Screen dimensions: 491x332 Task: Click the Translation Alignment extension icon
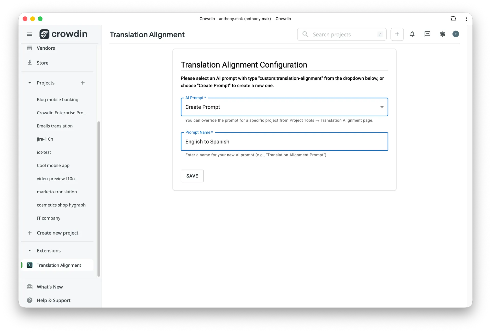pyautogui.click(x=30, y=265)
